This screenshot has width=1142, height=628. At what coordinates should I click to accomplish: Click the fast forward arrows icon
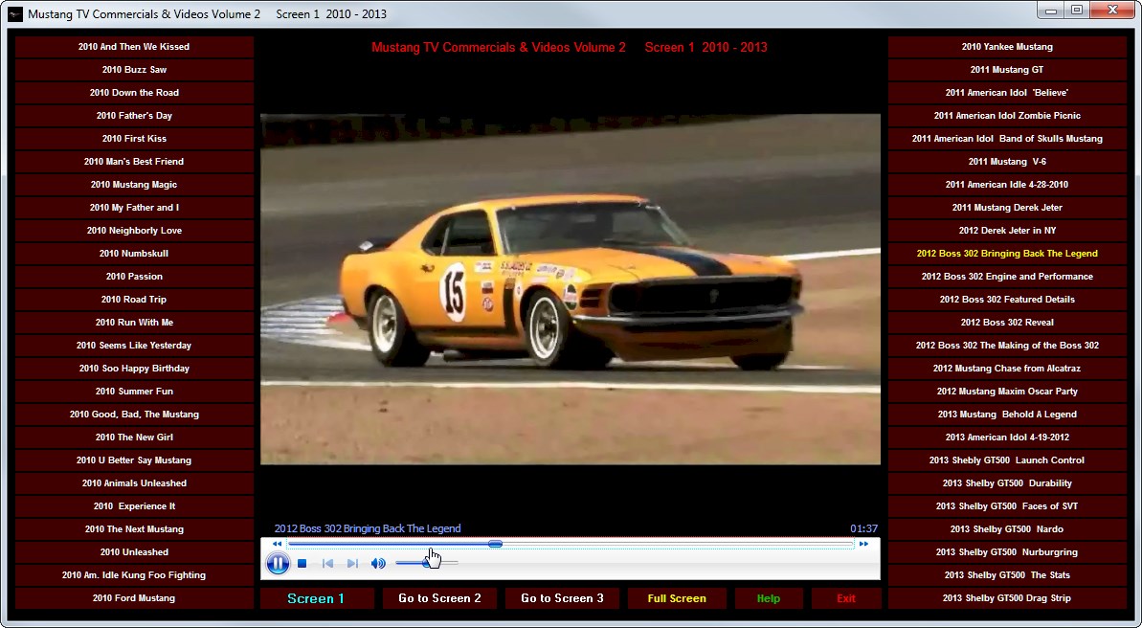click(863, 544)
